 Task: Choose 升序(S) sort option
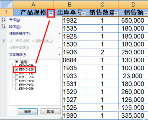pos(15,20)
